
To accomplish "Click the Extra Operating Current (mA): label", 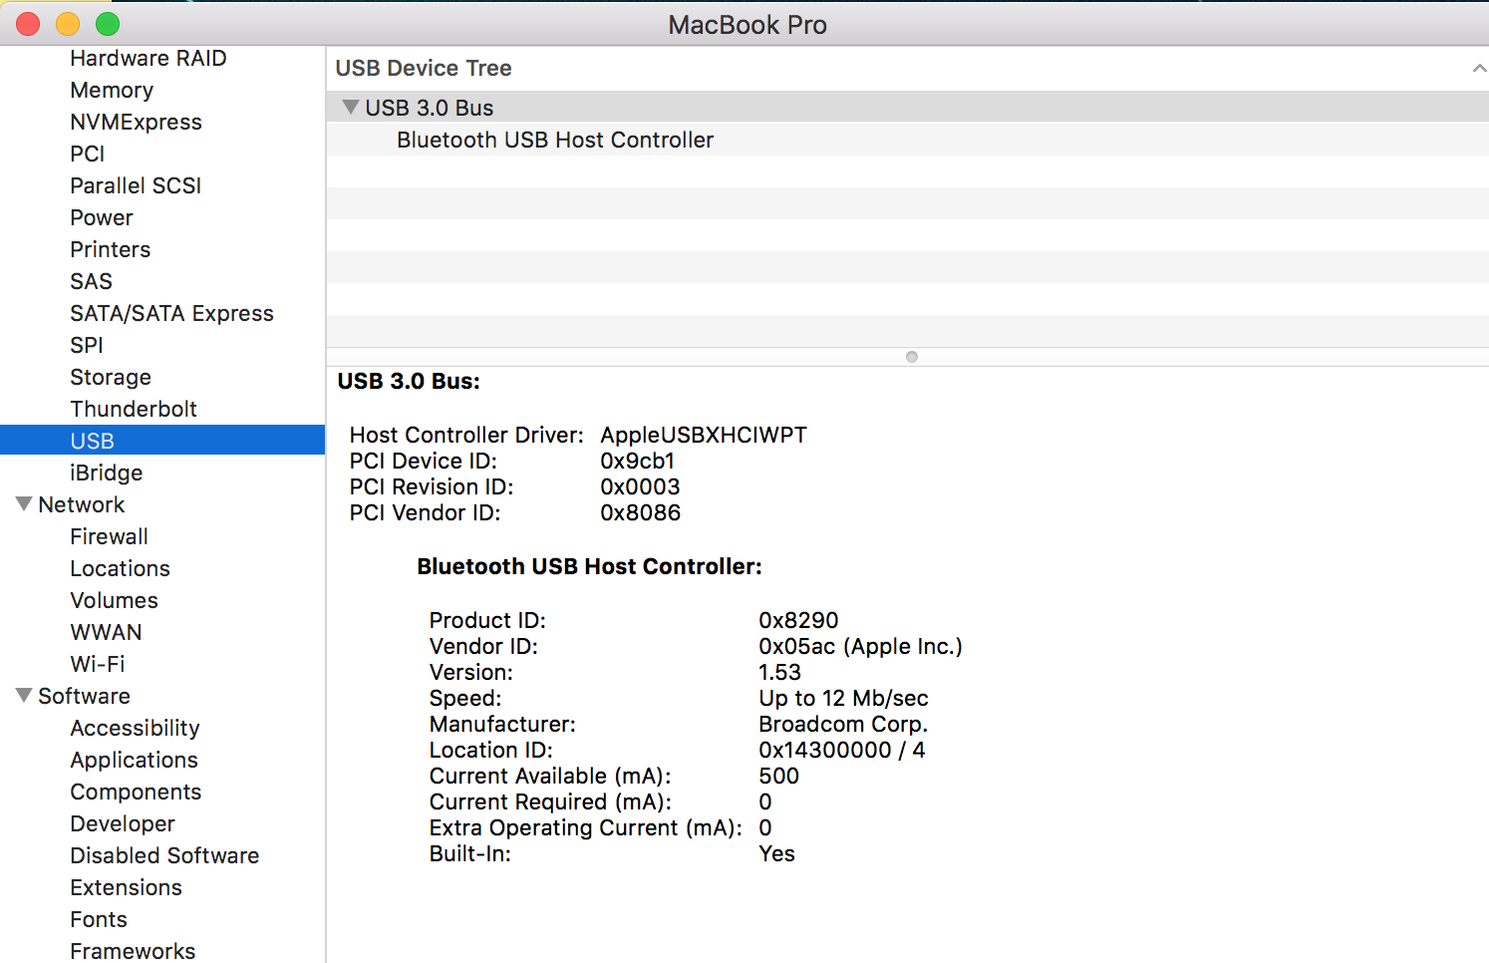I will pyautogui.click(x=586, y=827).
